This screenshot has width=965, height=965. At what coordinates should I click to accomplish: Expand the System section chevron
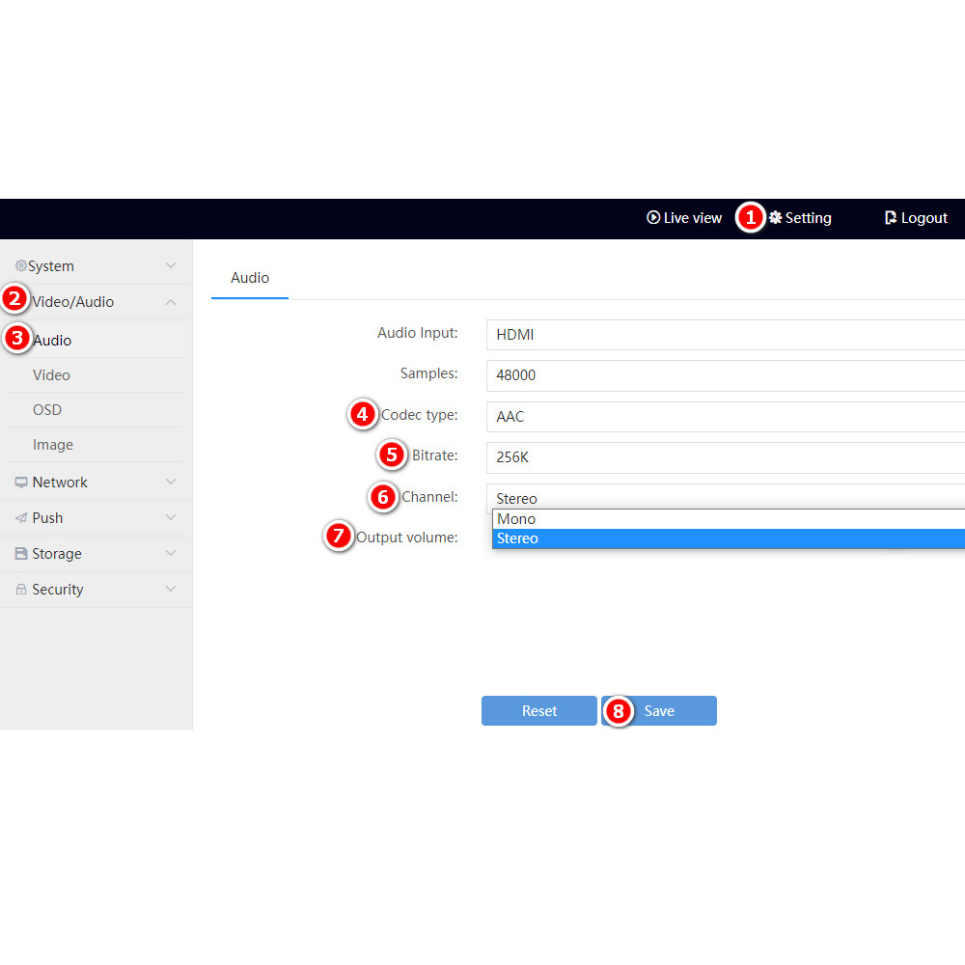171,266
